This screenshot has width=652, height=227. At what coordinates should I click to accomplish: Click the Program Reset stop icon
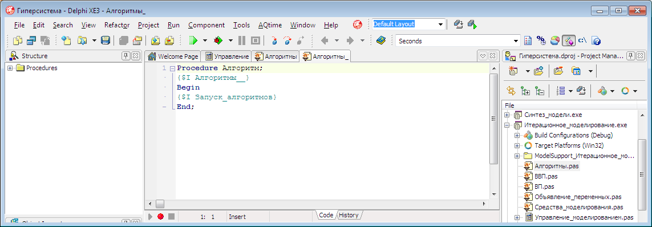[256, 40]
